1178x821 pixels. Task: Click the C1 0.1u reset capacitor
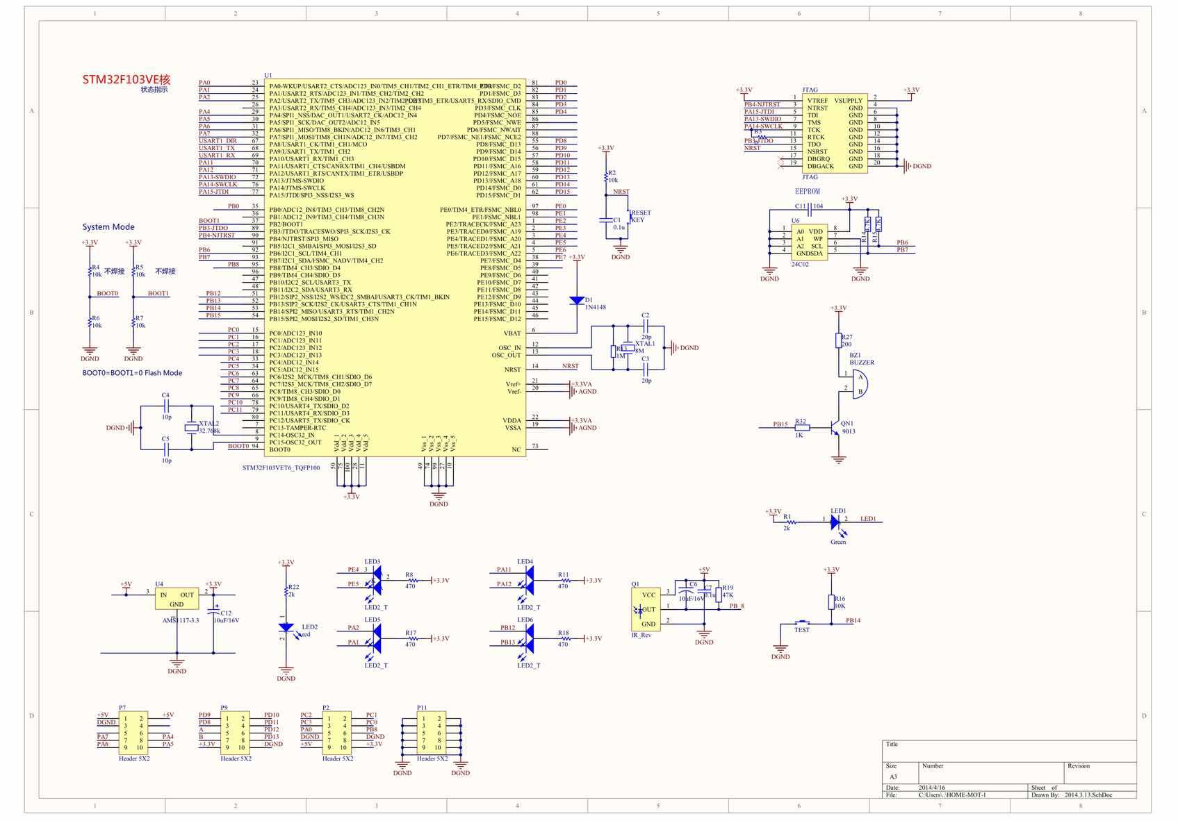pyautogui.click(x=606, y=220)
